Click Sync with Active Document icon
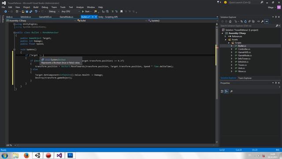Viewport: 282px width, 159px height. (x=241, y=22)
